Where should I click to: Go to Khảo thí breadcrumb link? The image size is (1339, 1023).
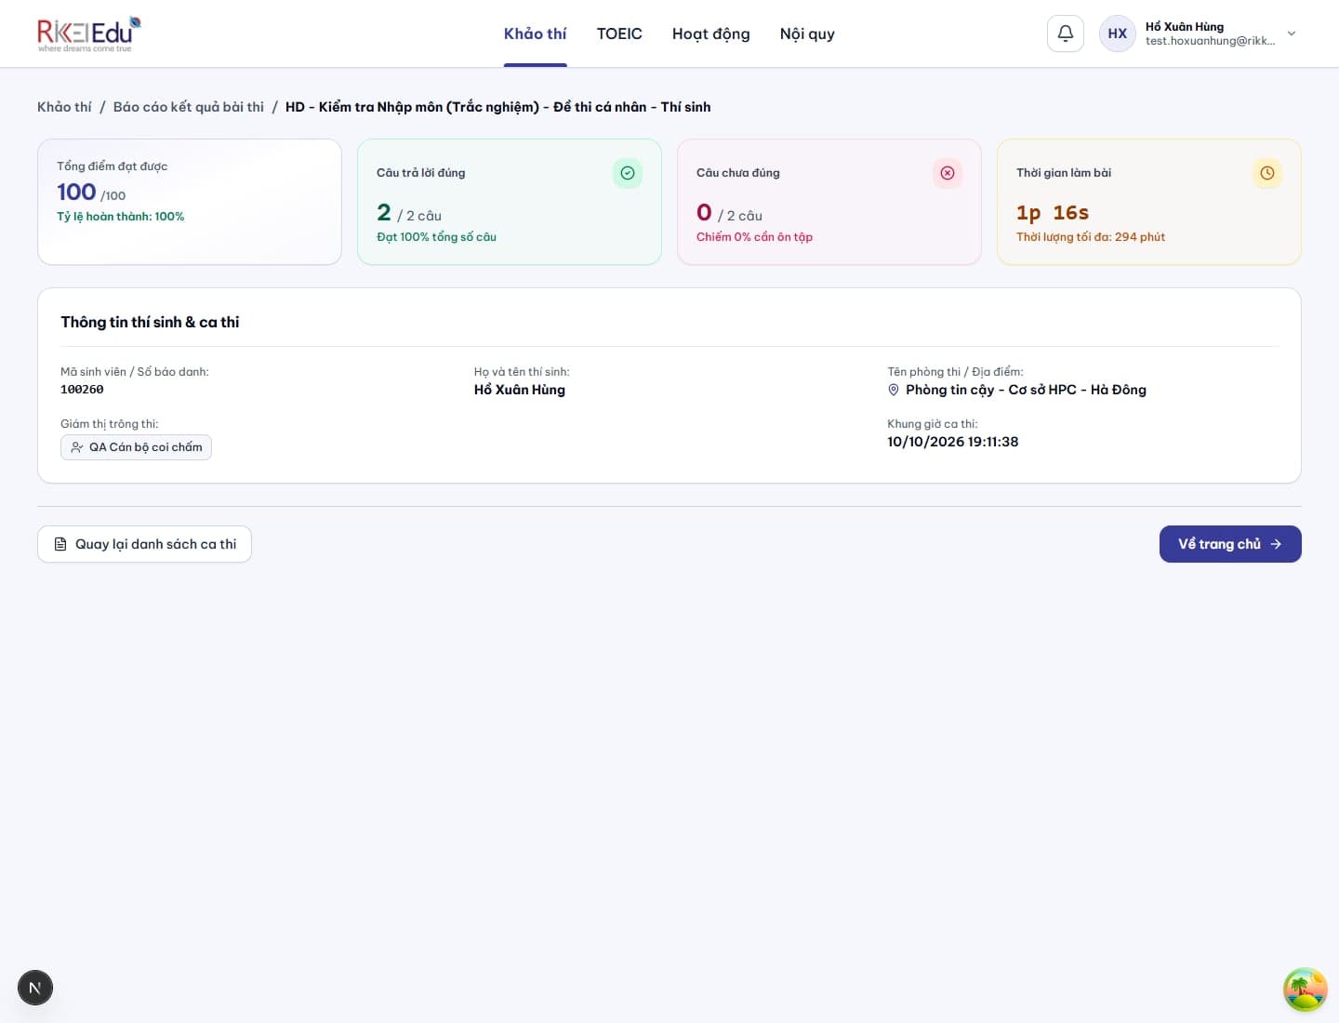point(64,107)
